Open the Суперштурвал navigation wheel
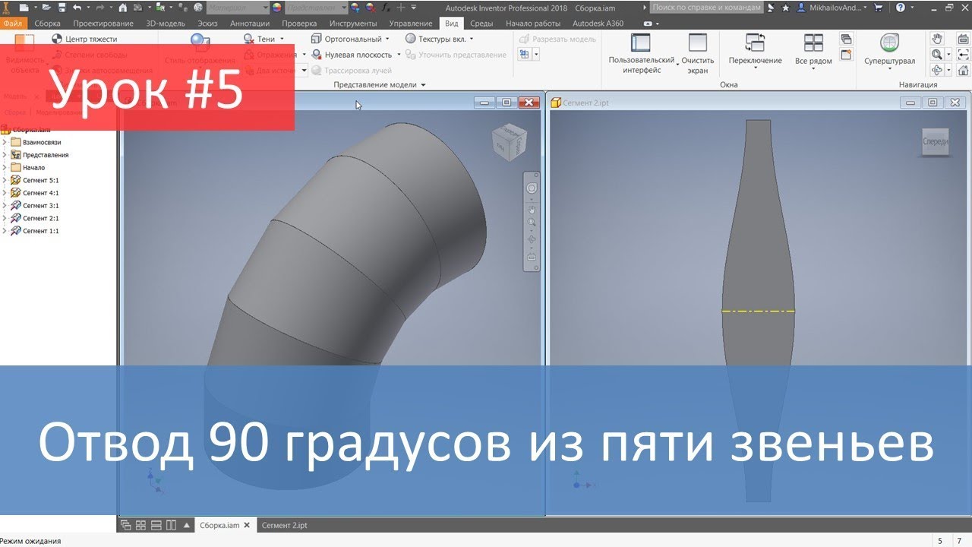972x547 pixels. tap(889, 50)
